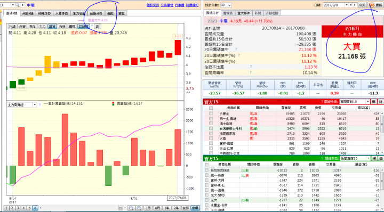The height and width of the screenshot is (212, 384).
Task: Toggle the 外資 indicator button
Action: point(22,27)
